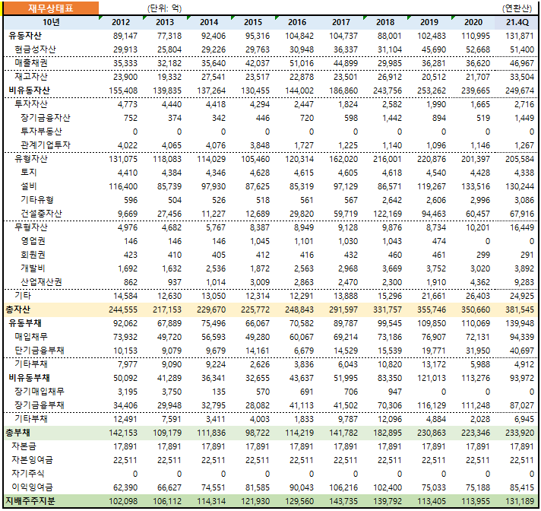Click the 2014 장기매입채무 value 135
The image size is (541, 511).
[x=219, y=392]
